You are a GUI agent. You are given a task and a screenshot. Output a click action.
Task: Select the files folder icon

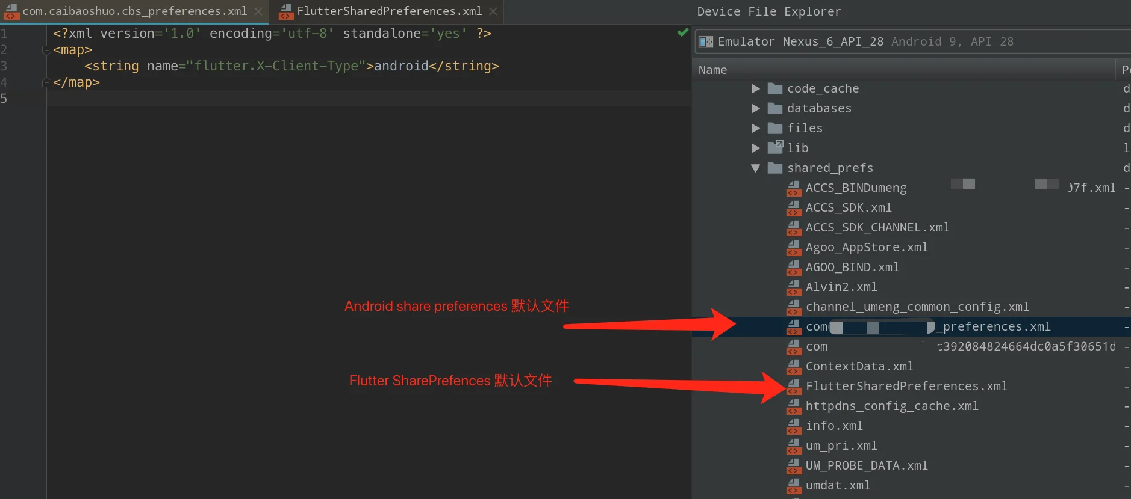pyautogui.click(x=775, y=129)
